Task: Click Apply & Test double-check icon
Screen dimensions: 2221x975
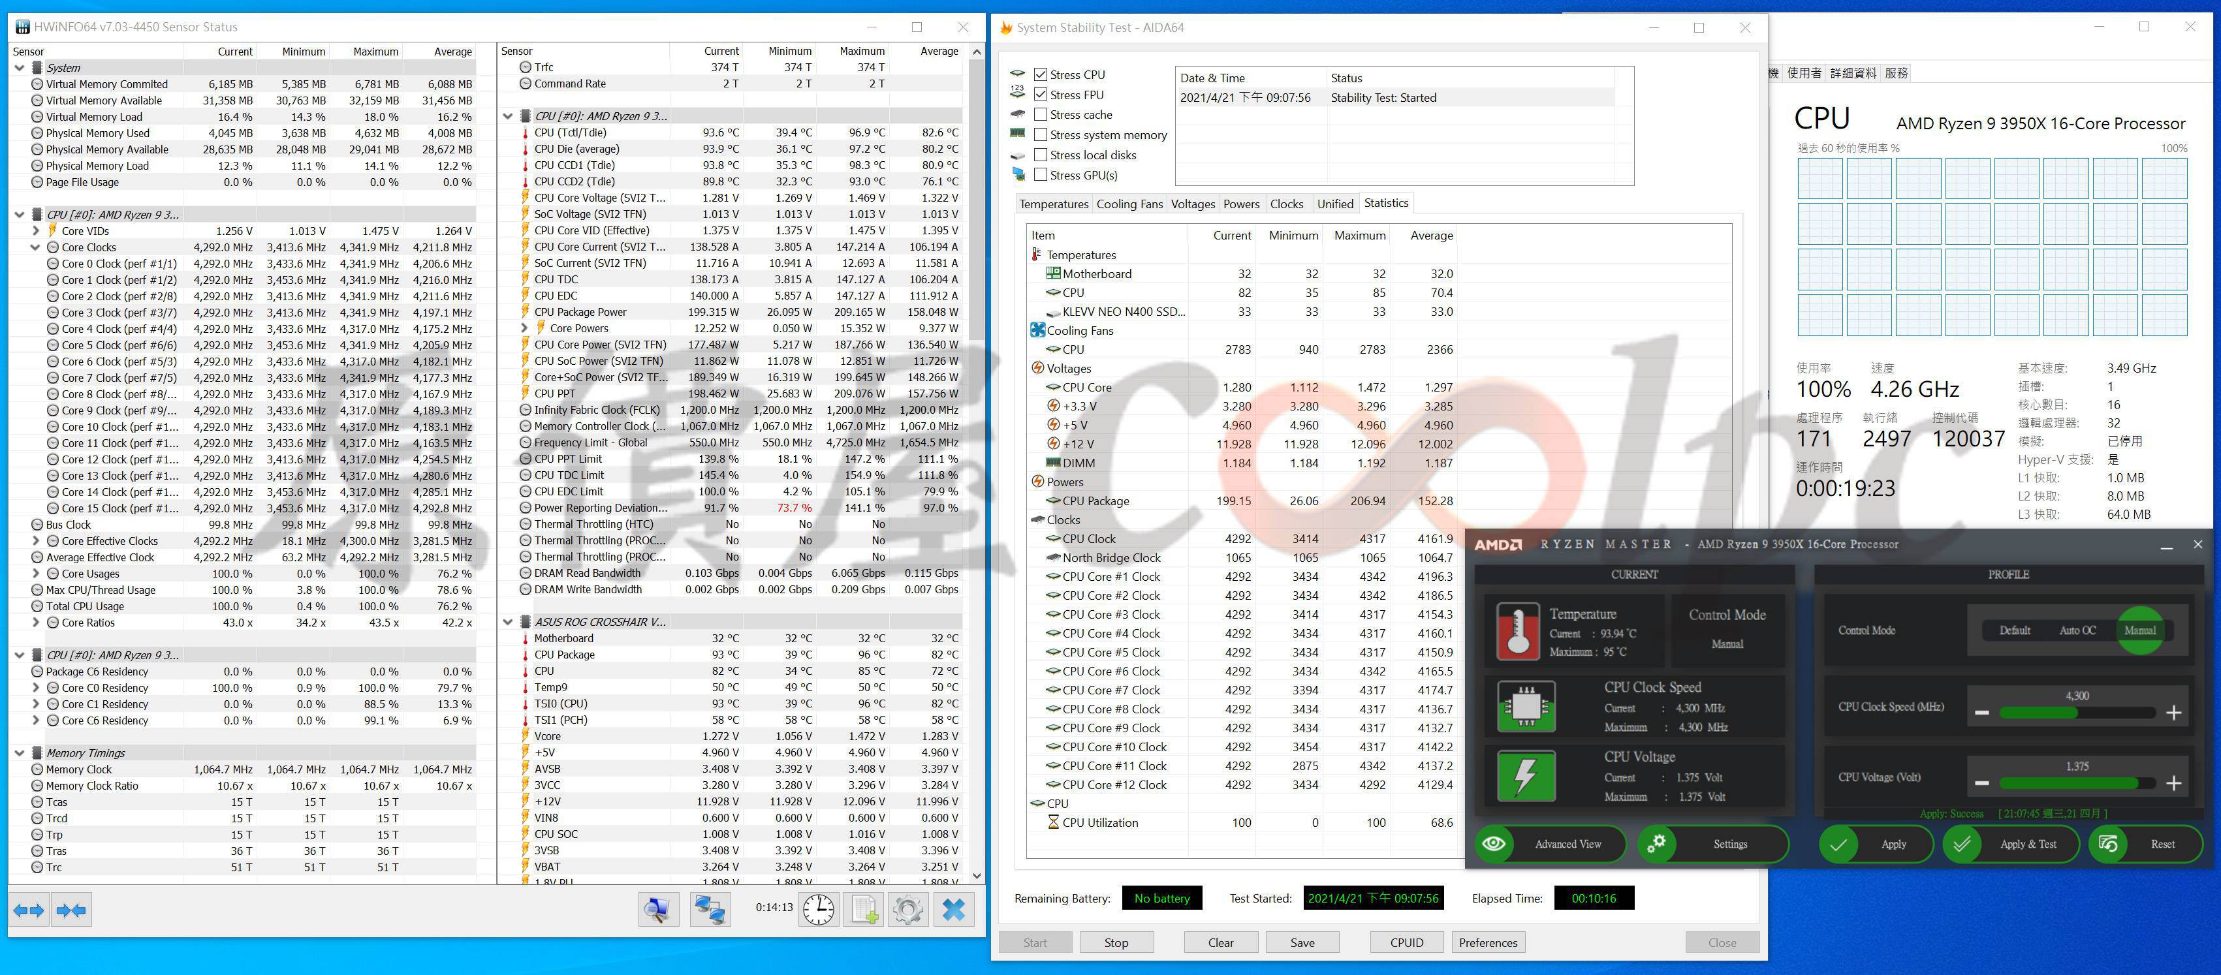Action: tap(1961, 844)
